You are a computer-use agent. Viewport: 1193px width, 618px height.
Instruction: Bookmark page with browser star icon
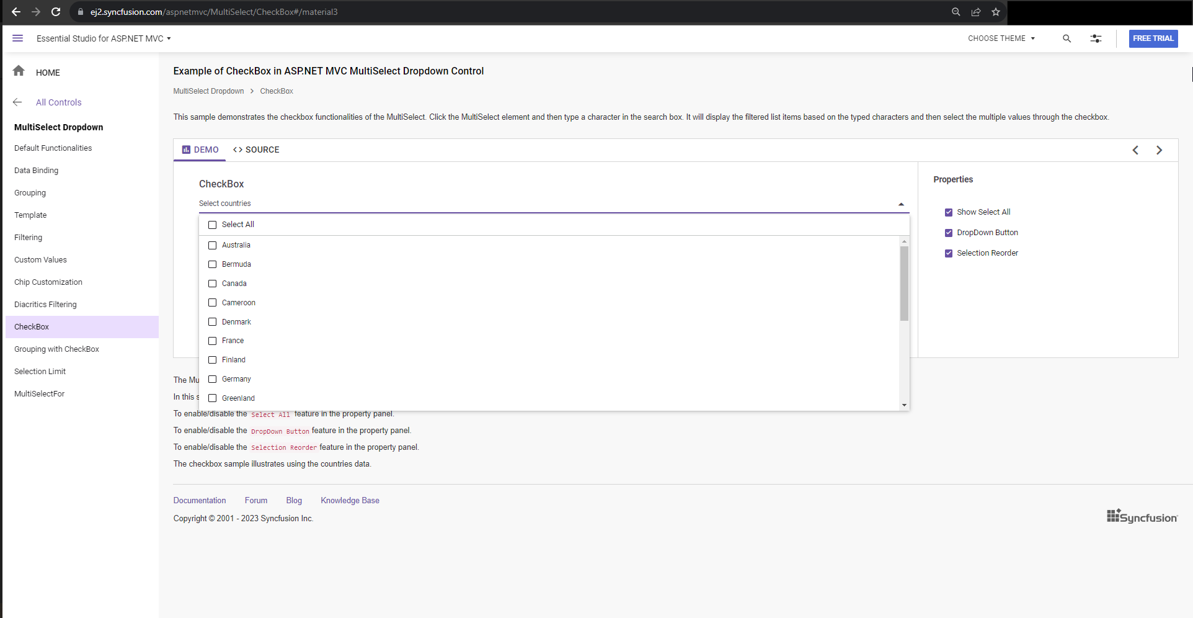pyautogui.click(x=996, y=12)
